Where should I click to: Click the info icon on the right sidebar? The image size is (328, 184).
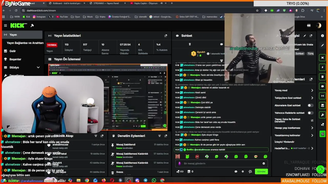[x=322, y=36]
